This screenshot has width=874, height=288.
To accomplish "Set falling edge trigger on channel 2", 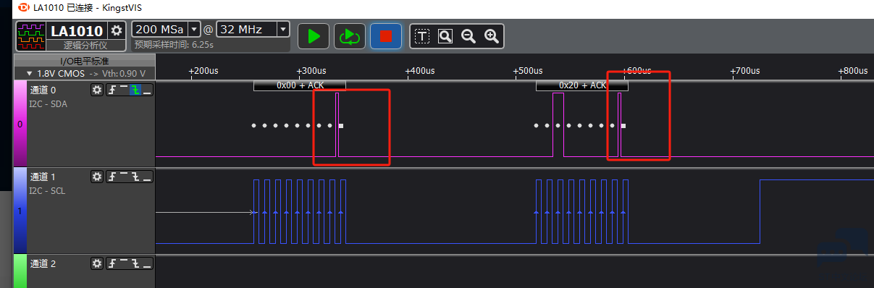I will click(135, 263).
